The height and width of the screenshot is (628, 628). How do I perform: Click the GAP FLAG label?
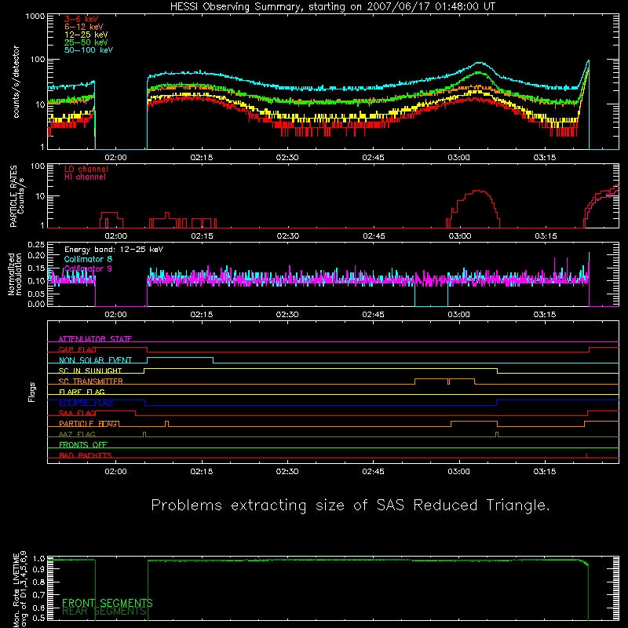(x=77, y=349)
